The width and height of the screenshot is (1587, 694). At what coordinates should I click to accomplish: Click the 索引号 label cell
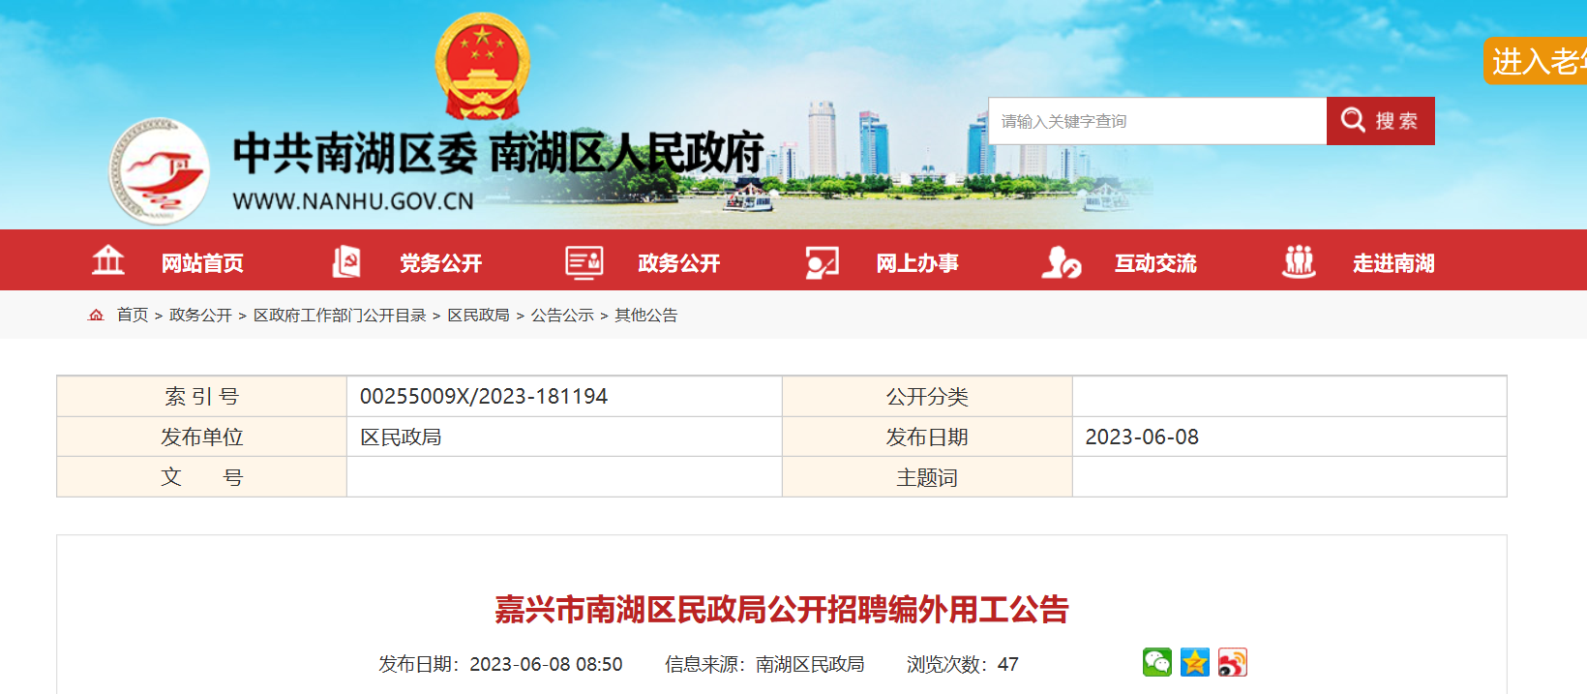(x=202, y=396)
